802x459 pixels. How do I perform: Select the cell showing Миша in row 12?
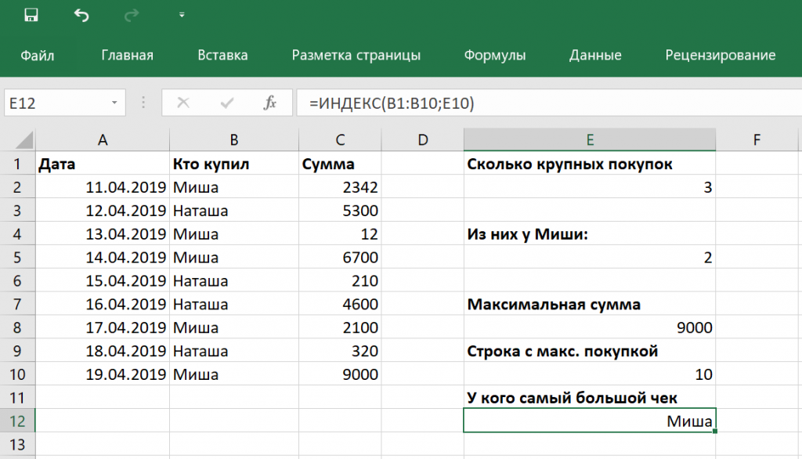point(589,421)
